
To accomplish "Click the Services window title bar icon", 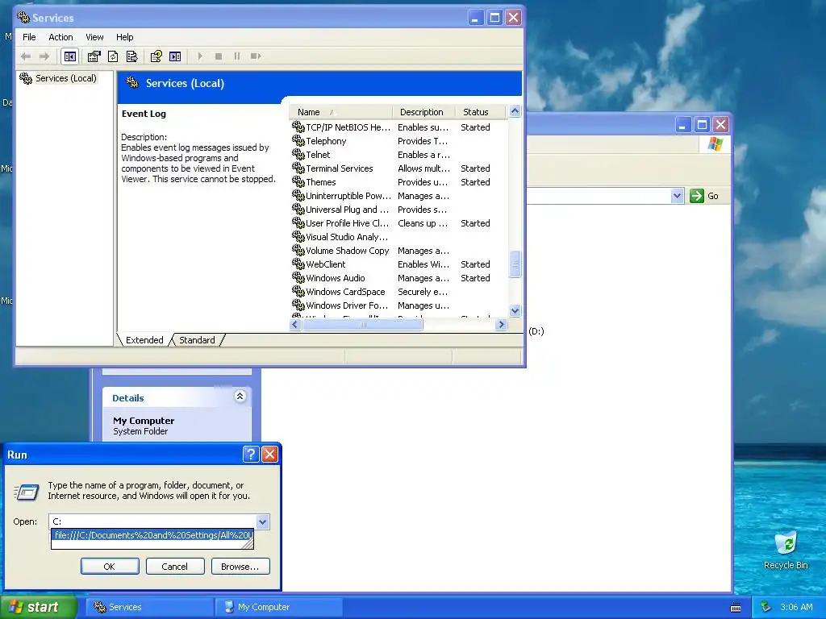I will (23, 18).
